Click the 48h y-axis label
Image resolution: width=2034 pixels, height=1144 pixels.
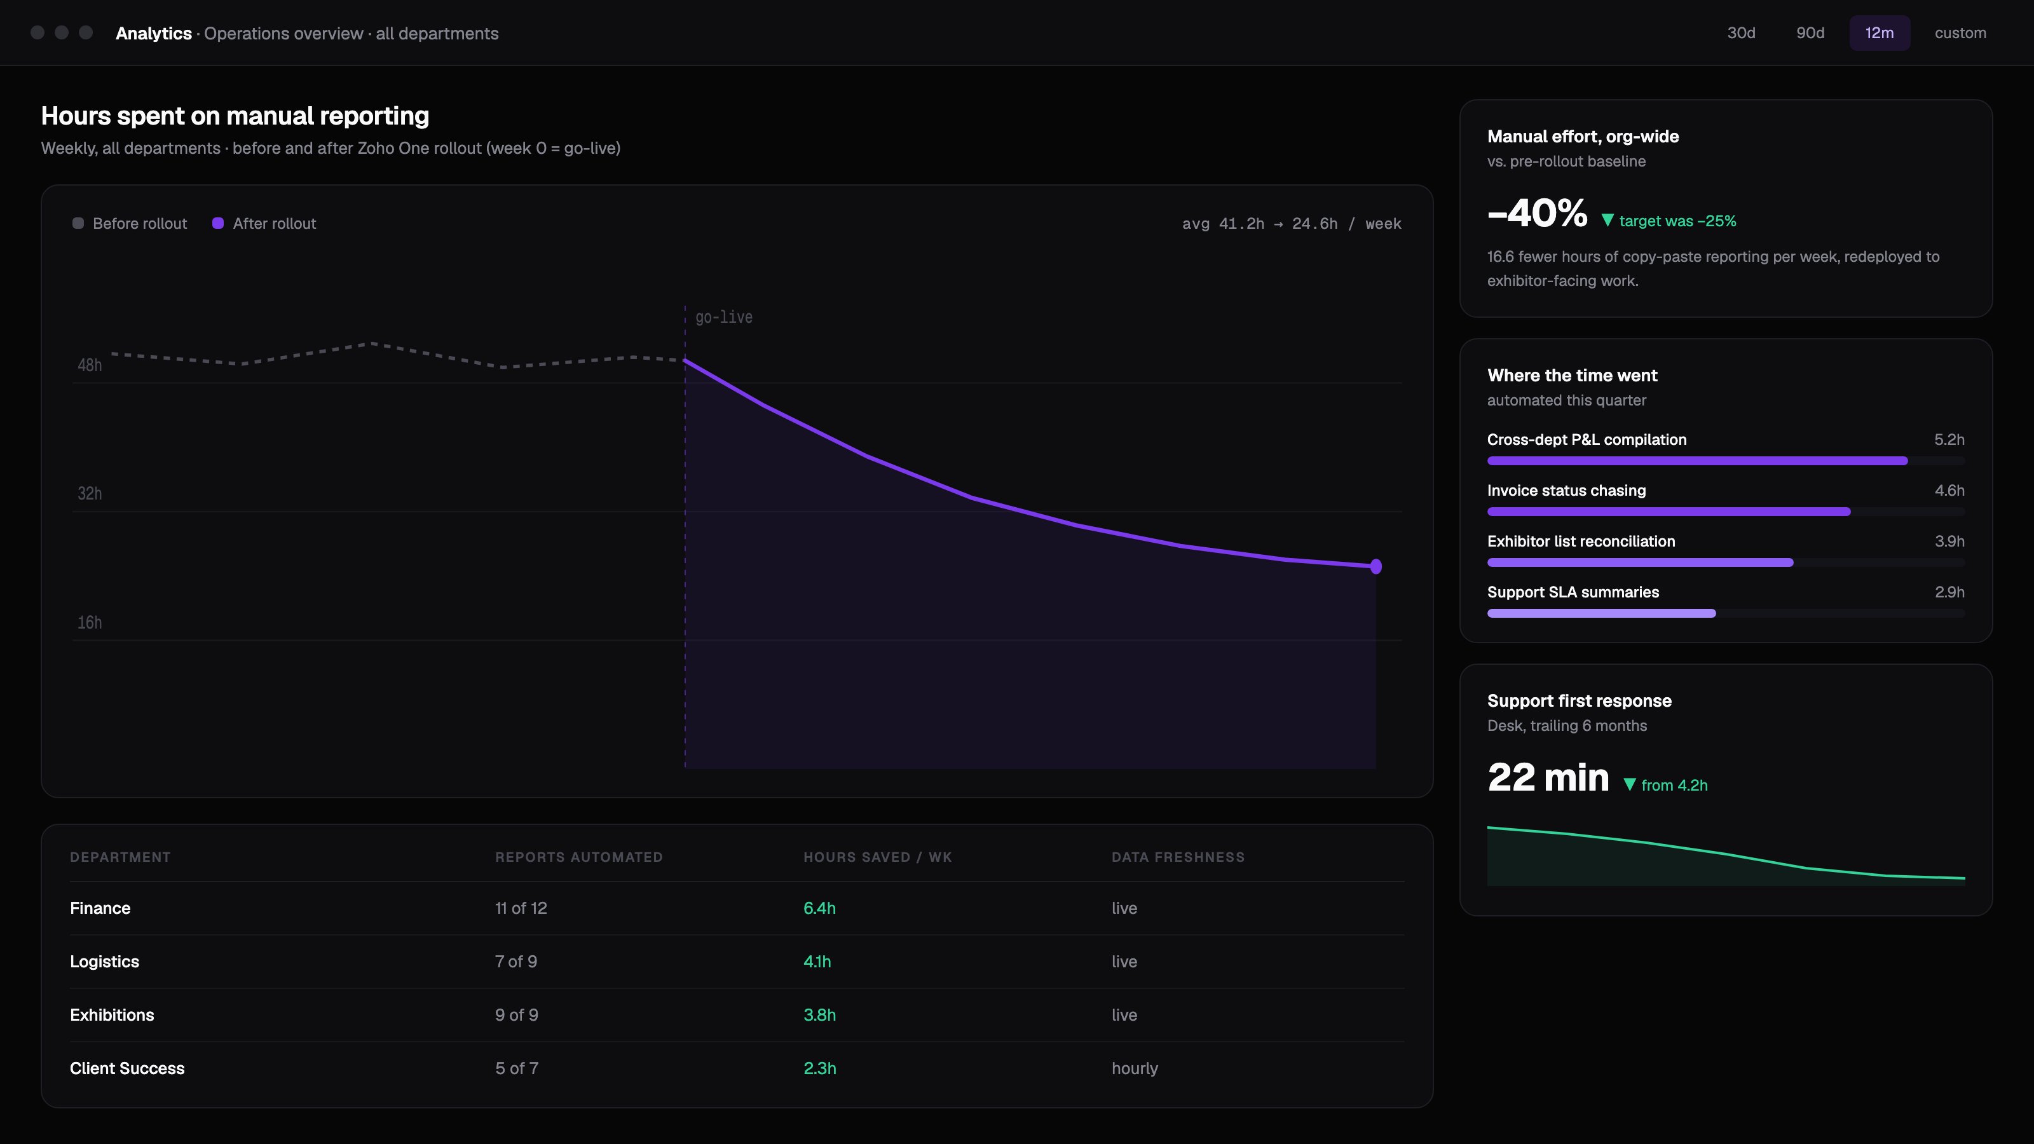[89, 365]
